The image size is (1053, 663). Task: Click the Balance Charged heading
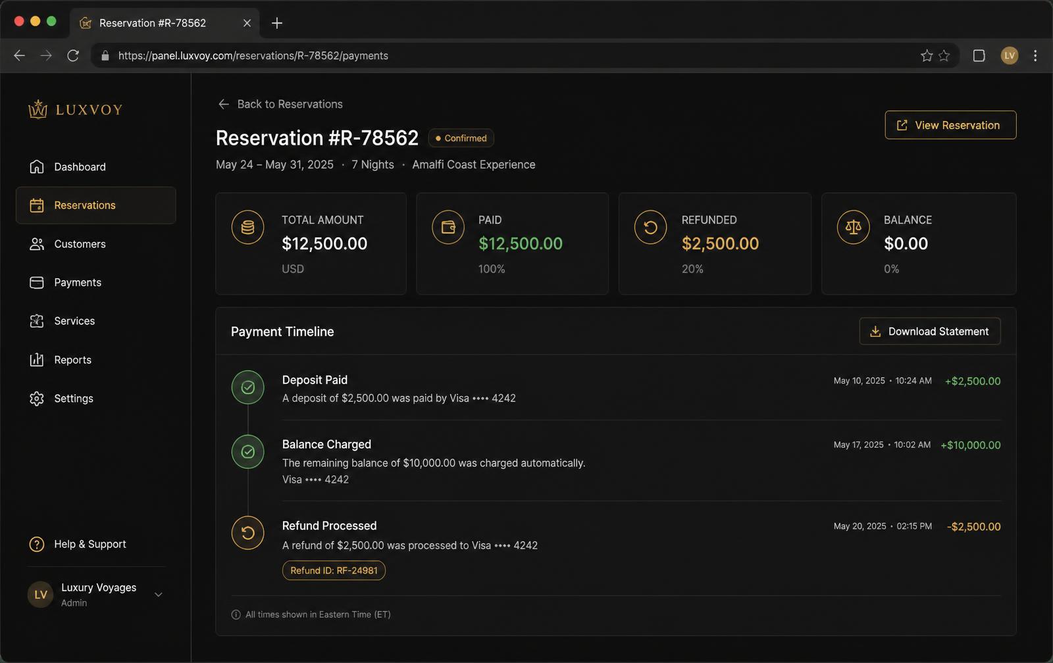tap(326, 445)
